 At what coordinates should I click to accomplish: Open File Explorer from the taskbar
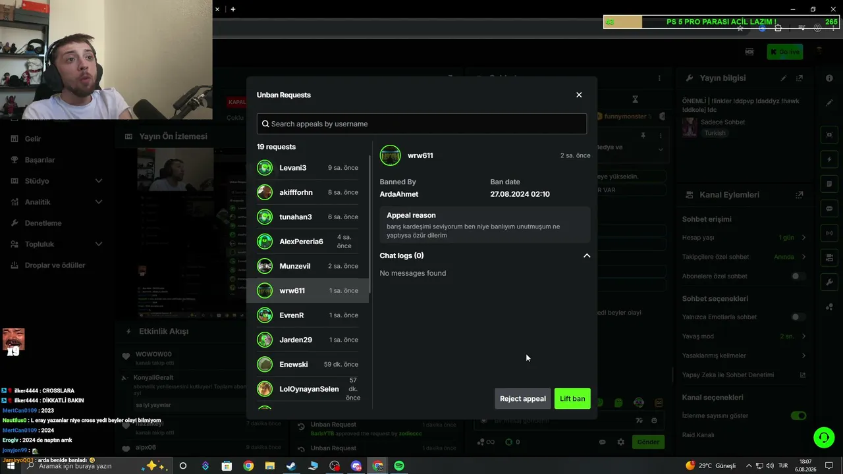click(269, 466)
